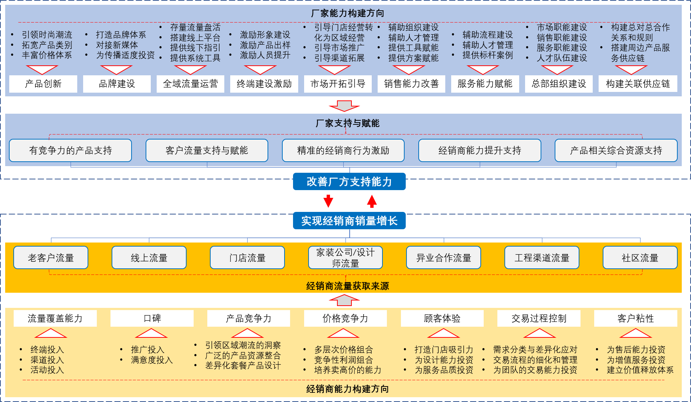Click the 引领时尚潮流 bullet text
This screenshot has width=691, height=402.
pyautogui.click(x=47, y=35)
